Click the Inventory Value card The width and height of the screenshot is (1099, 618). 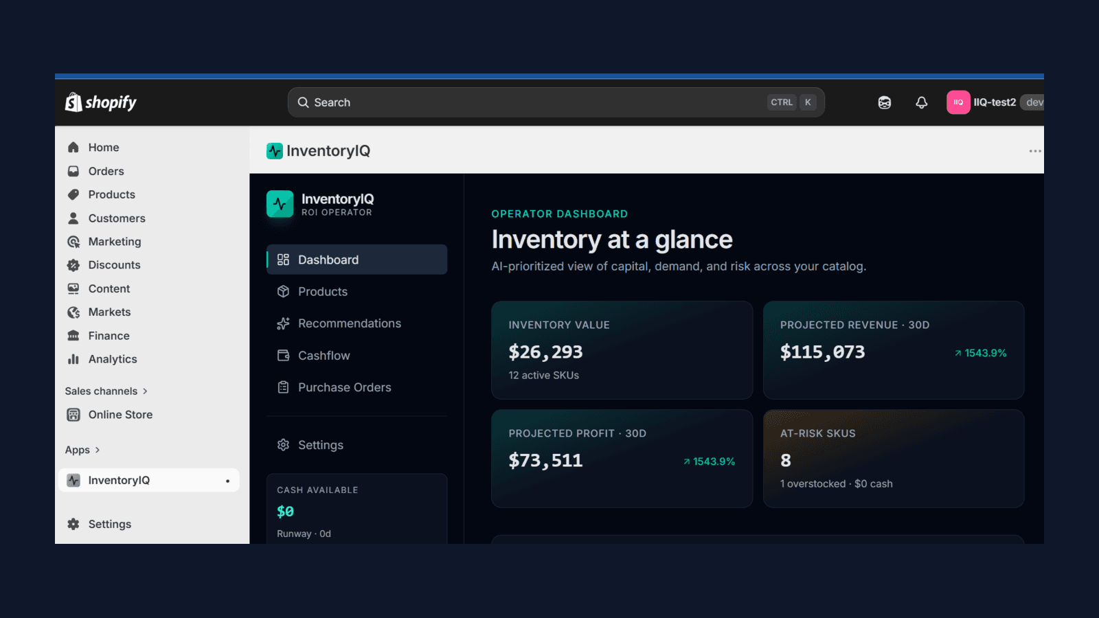pos(622,350)
